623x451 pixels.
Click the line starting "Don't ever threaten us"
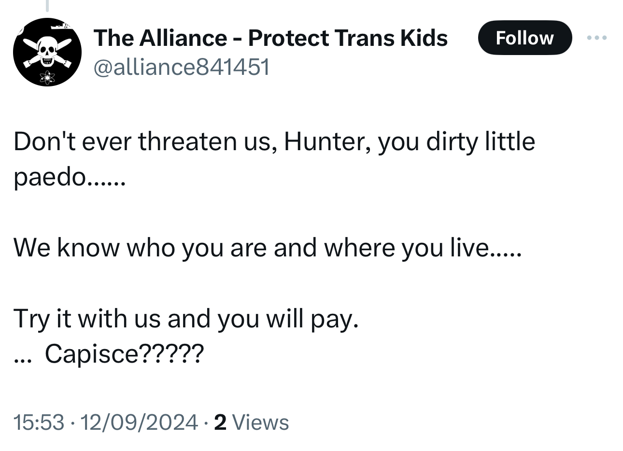[274, 141]
